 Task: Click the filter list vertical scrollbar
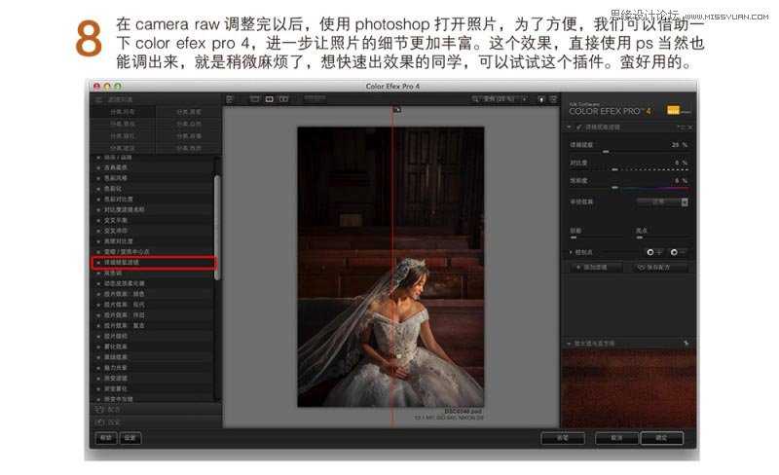point(217,228)
